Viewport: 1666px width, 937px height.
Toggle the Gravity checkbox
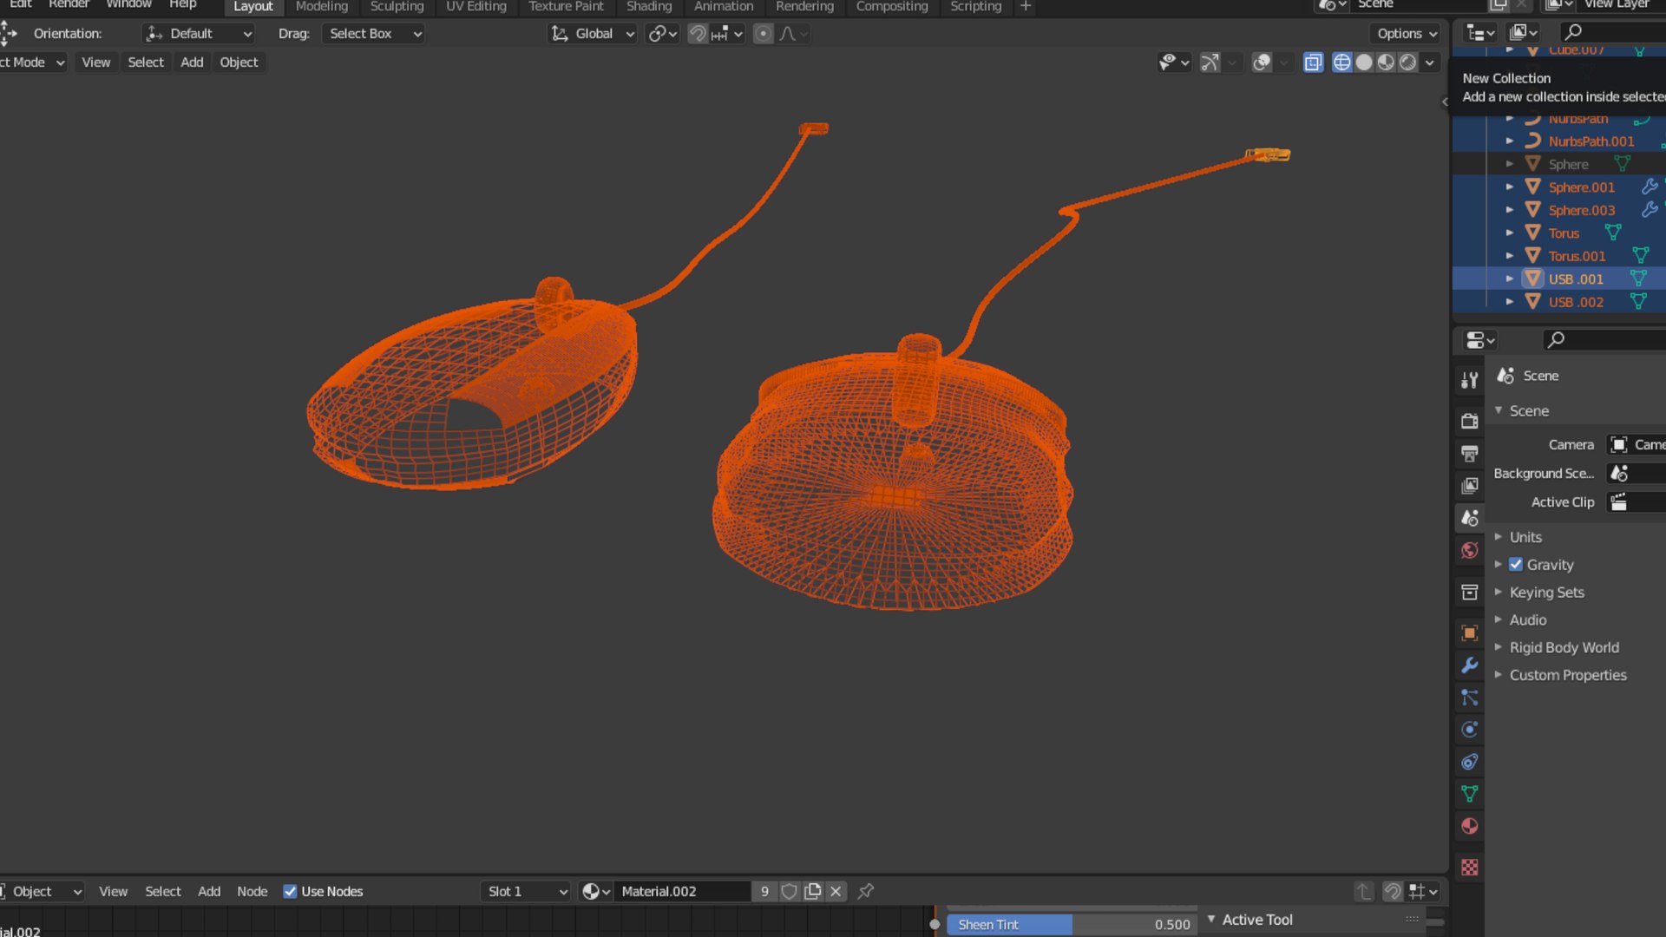click(x=1516, y=565)
